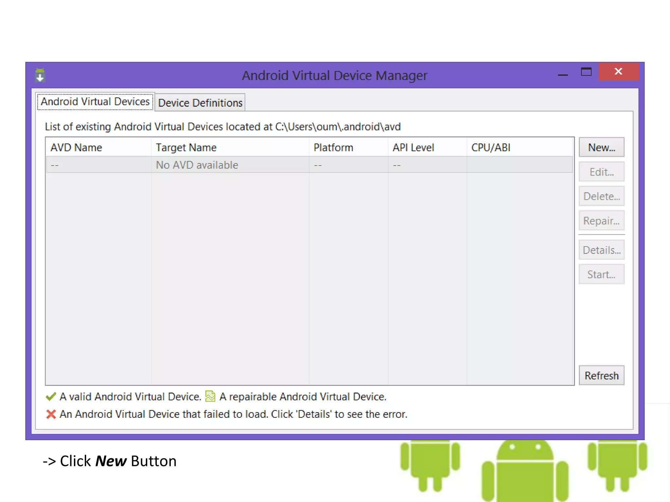This screenshot has width=670, height=502.
Task: Click the repairable device legend icon
Action: pos(210,396)
